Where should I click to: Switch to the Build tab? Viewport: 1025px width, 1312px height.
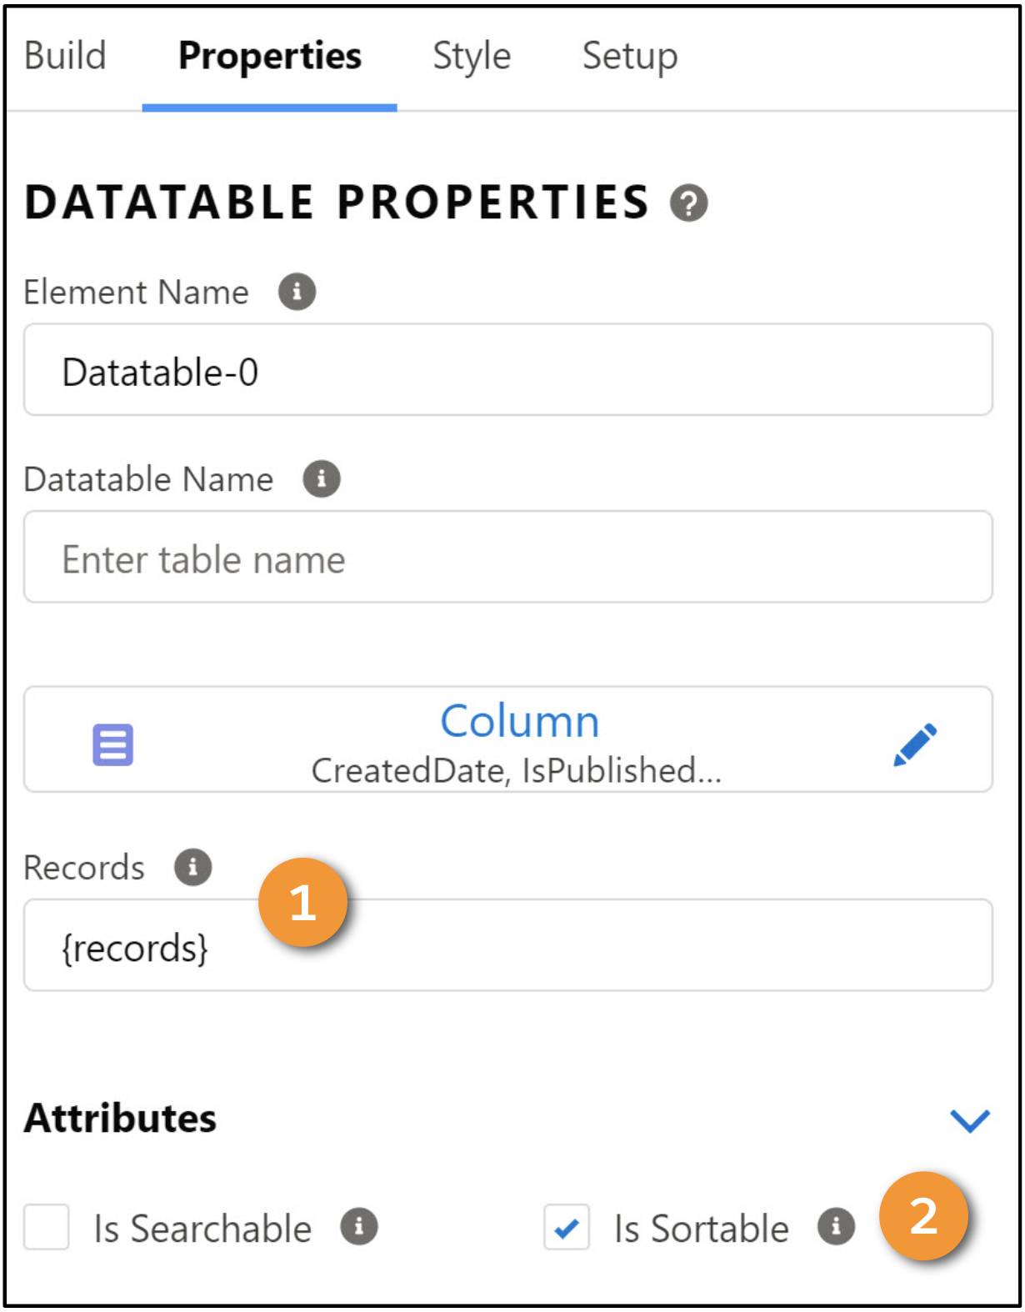(x=65, y=56)
